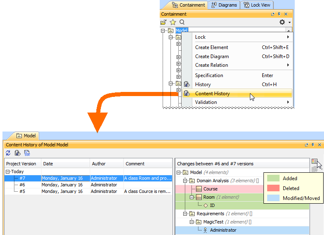Click the green Added color swatch in legend
Screen dimensions: 324x235
coord(273,179)
